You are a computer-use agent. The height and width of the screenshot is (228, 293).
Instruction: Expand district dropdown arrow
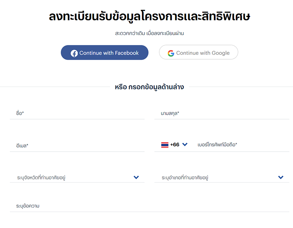coord(281,178)
